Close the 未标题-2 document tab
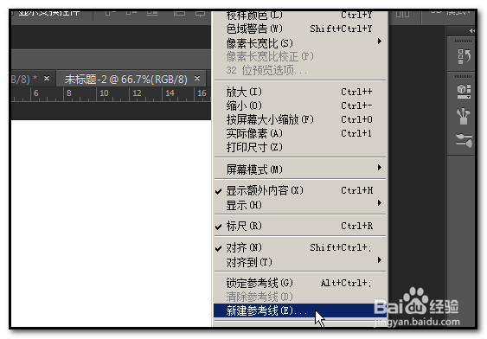 197,78
